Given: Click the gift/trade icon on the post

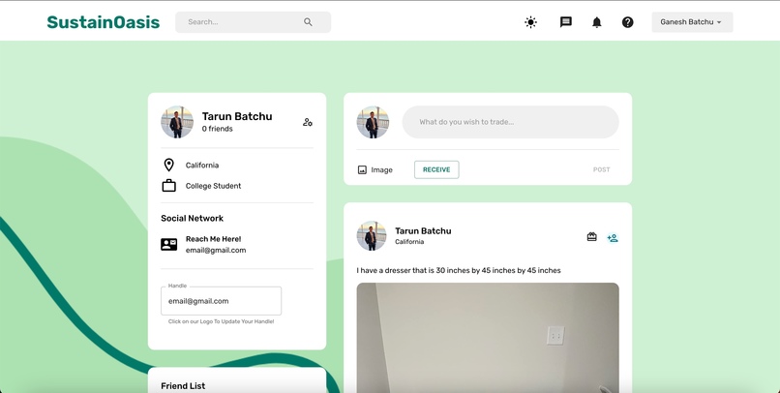Looking at the screenshot, I should tap(591, 237).
